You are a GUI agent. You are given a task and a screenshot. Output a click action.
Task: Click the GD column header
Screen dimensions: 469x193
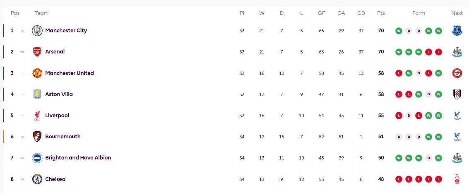[x=361, y=13]
